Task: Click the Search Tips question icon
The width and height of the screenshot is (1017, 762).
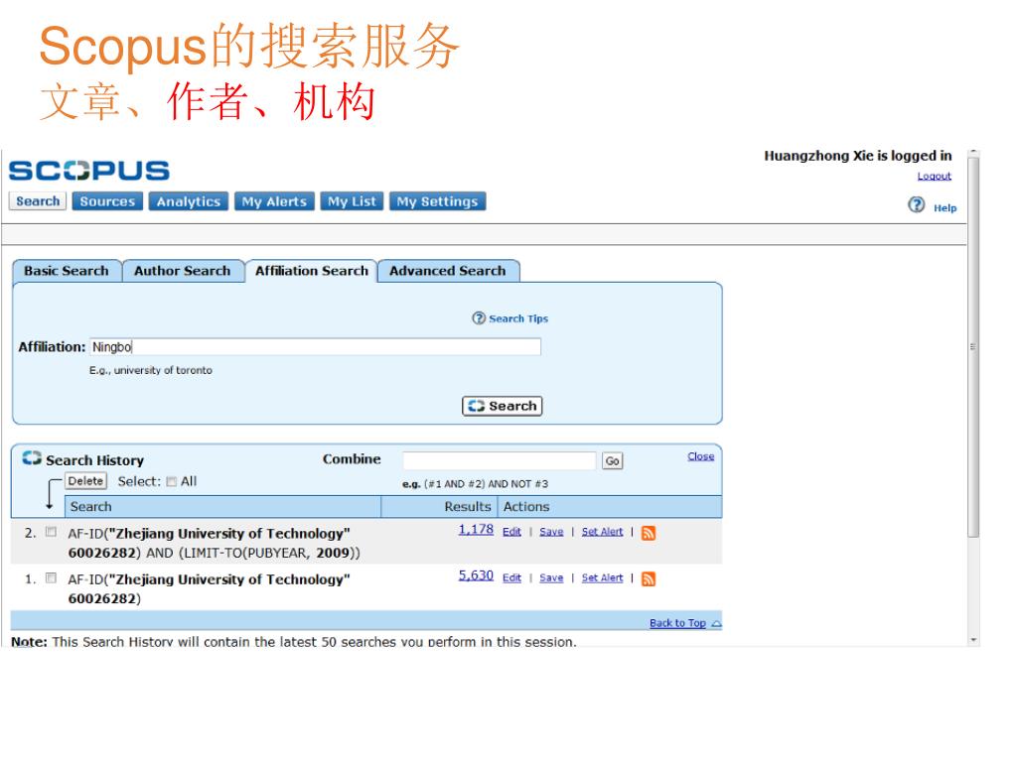Action: [479, 318]
